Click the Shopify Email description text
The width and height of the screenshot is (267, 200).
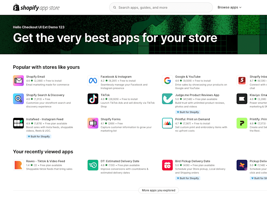pos(48,85)
